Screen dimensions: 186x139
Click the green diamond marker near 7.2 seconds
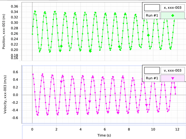(x=119, y=47)
